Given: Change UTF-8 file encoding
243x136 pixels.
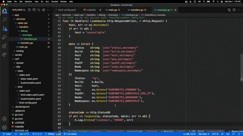Looking at the screenshot, I should point(215,134).
